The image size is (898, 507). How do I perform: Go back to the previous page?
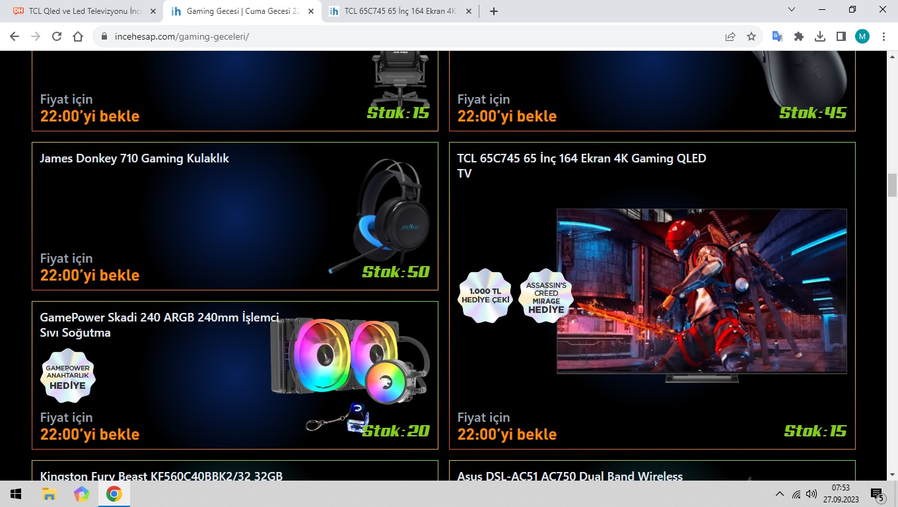coord(15,36)
